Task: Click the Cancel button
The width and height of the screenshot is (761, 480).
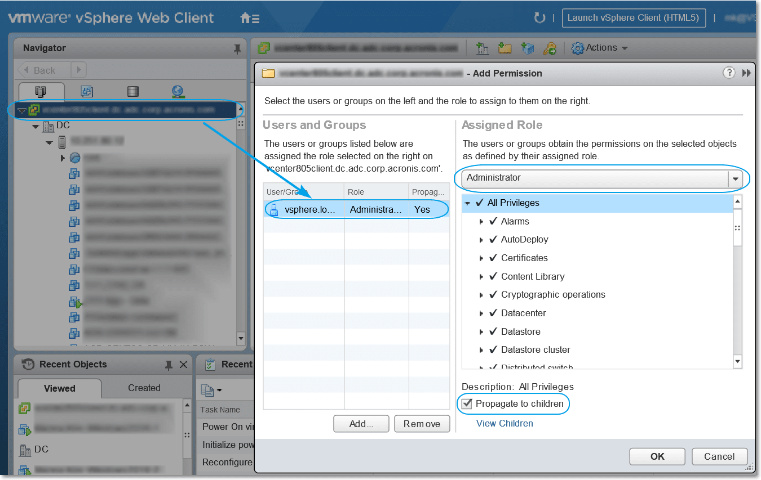Action: pos(719,456)
